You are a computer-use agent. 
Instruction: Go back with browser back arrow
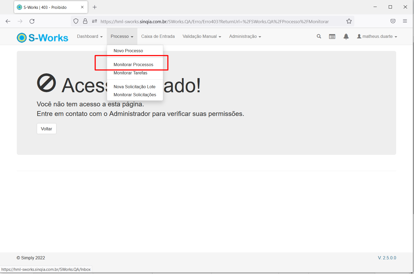click(x=8, y=21)
